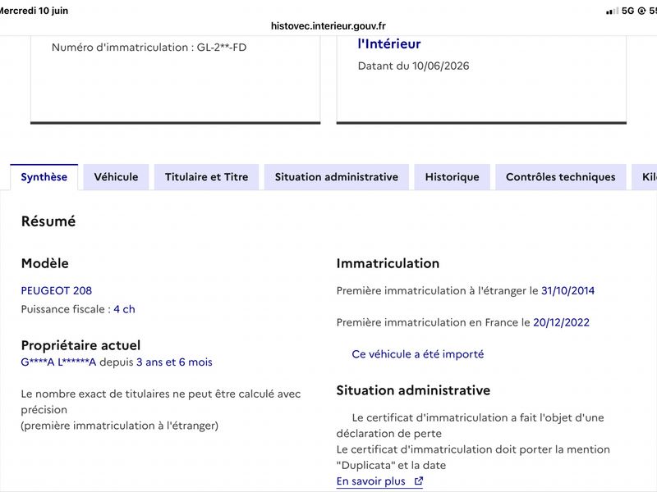
Task: Open the Synthèse tab
Action: [x=44, y=177]
